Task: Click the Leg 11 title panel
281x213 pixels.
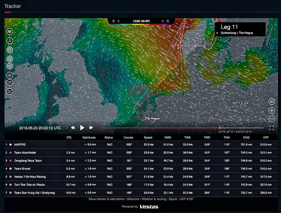Action: point(240,29)
